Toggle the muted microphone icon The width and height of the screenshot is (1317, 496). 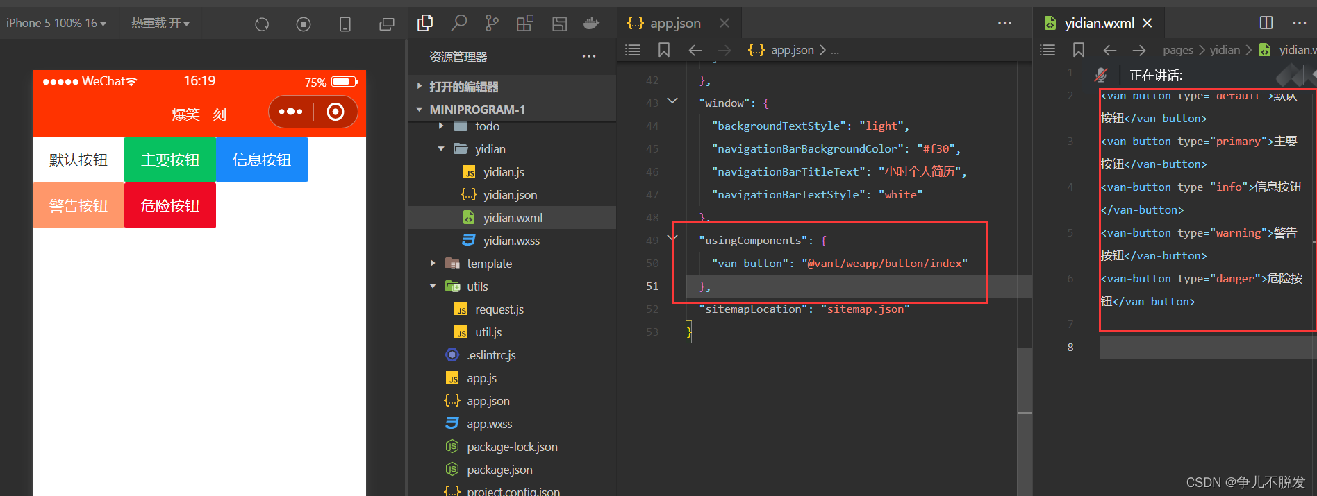click(1101, 75)
